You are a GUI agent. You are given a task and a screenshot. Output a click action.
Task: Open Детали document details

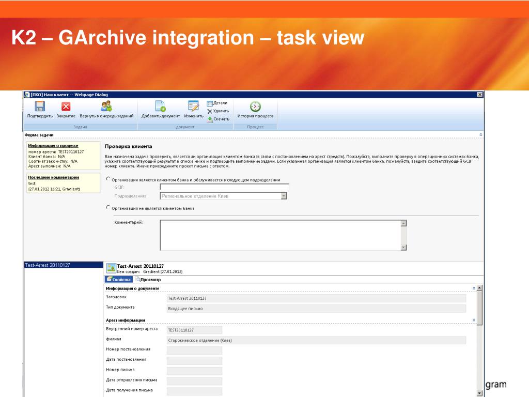click(x=217, y=103)
